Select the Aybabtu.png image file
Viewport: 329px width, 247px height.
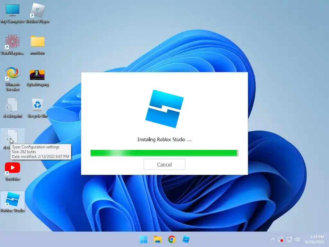[x=37, y=78]
